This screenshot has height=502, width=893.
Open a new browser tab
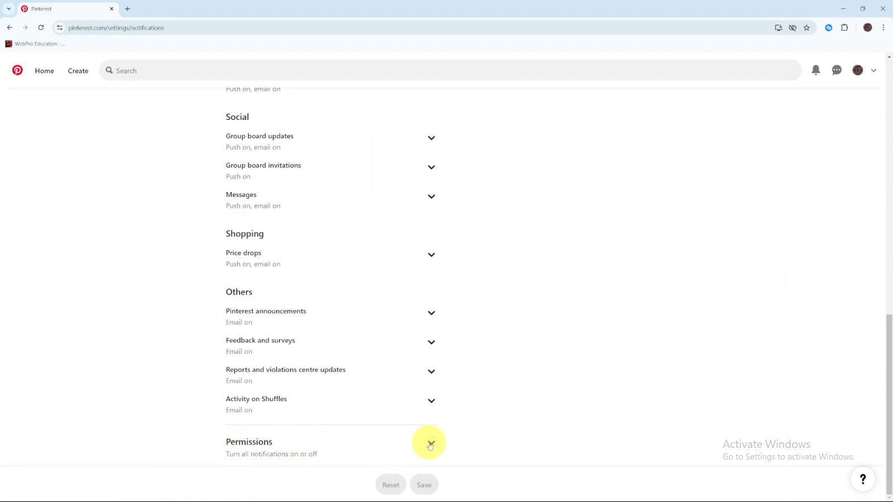[127, 9]
